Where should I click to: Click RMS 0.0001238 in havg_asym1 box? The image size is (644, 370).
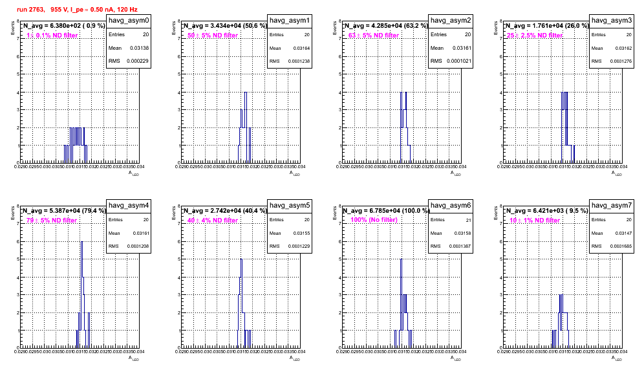pos(290,61)
